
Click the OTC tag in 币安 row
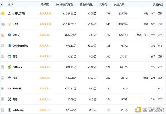pos(153,24)
